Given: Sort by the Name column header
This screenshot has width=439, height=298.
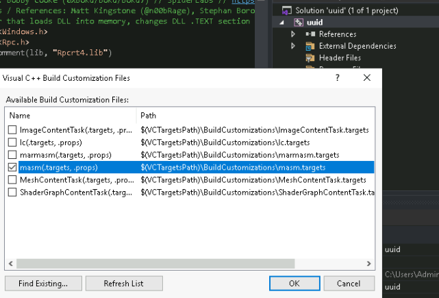Looking at the screenshot, I should click(x=71, y=115).
